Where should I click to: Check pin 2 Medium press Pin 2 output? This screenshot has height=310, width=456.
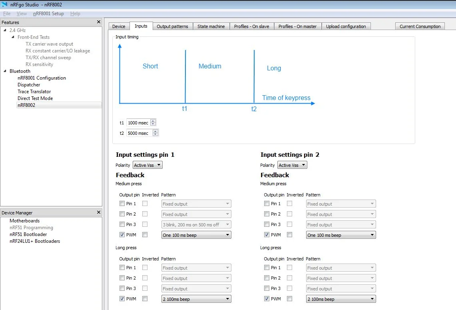coord(267,214)
